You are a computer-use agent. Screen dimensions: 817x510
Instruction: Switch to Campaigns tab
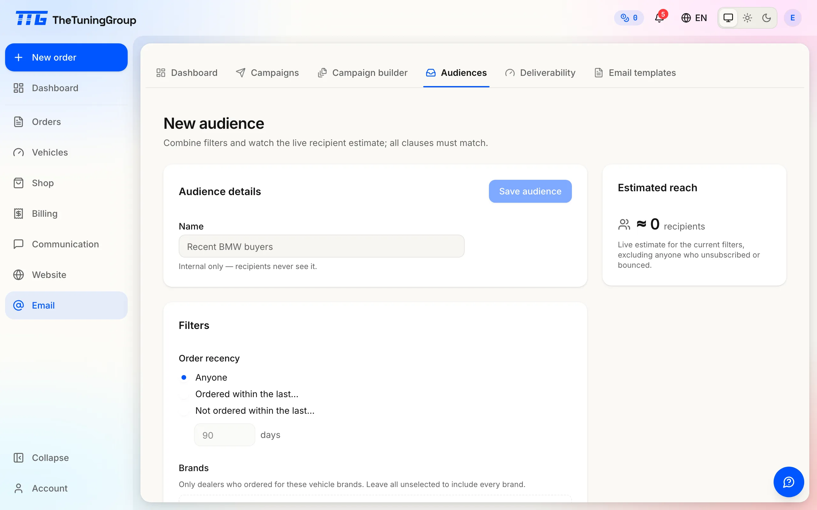(267, 73)
